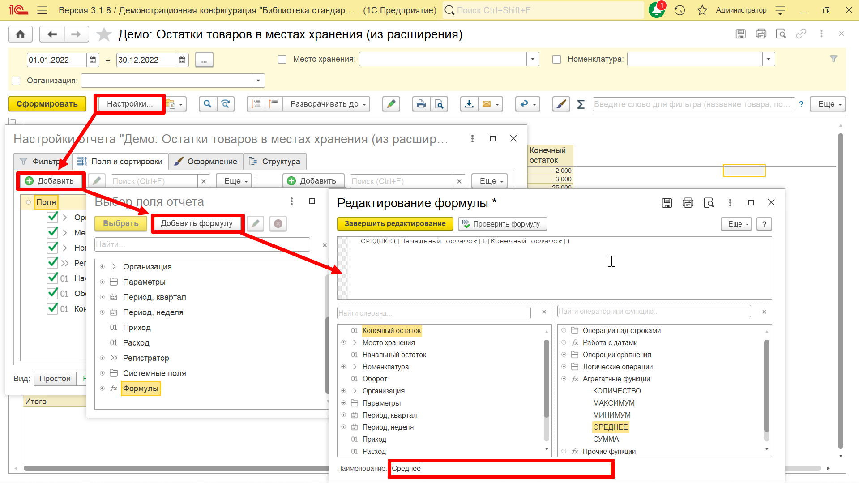Uncheck the fifth field checkbox under Поля

tap(52, 278)
